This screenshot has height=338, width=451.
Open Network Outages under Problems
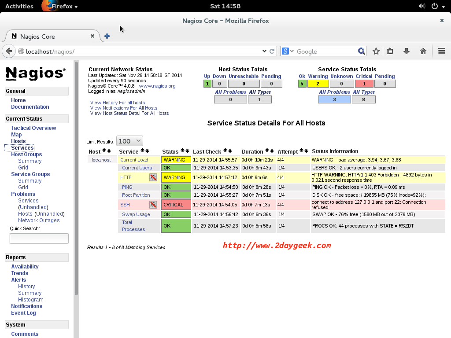[x=39, y=220]
